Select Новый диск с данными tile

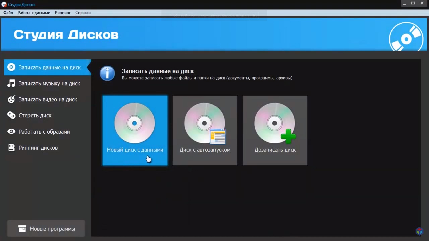point(135,131)
